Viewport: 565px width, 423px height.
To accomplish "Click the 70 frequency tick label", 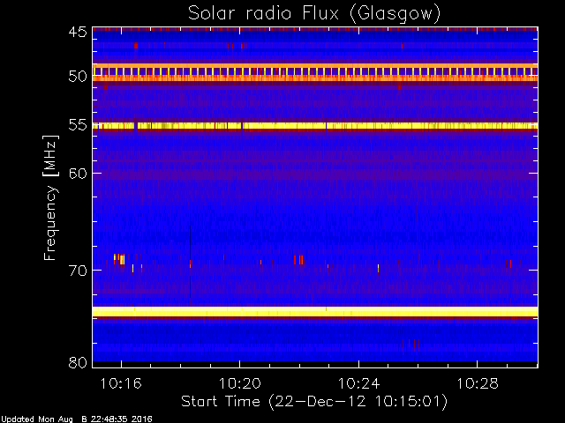I will click(78, 271).
